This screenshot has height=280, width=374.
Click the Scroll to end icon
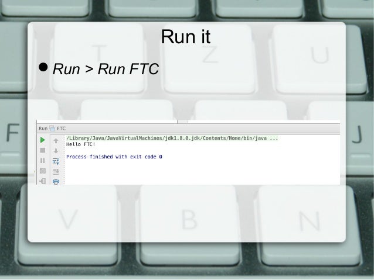point(56,171)
